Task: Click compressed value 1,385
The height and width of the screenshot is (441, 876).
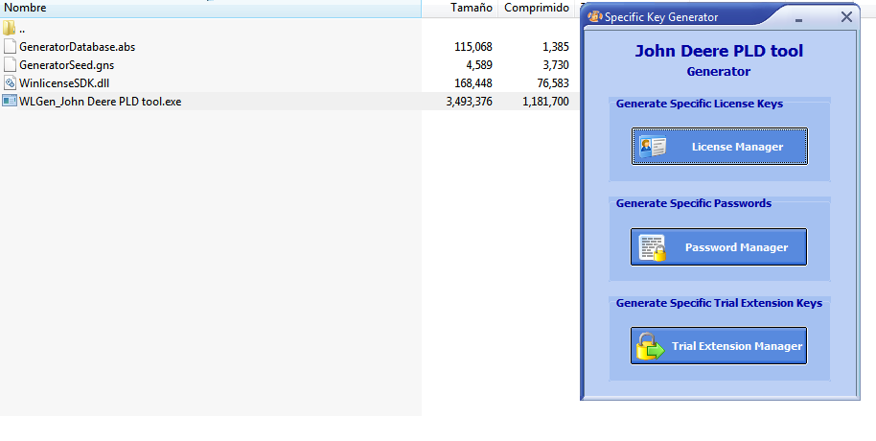Action: click(x=556, y=47)
